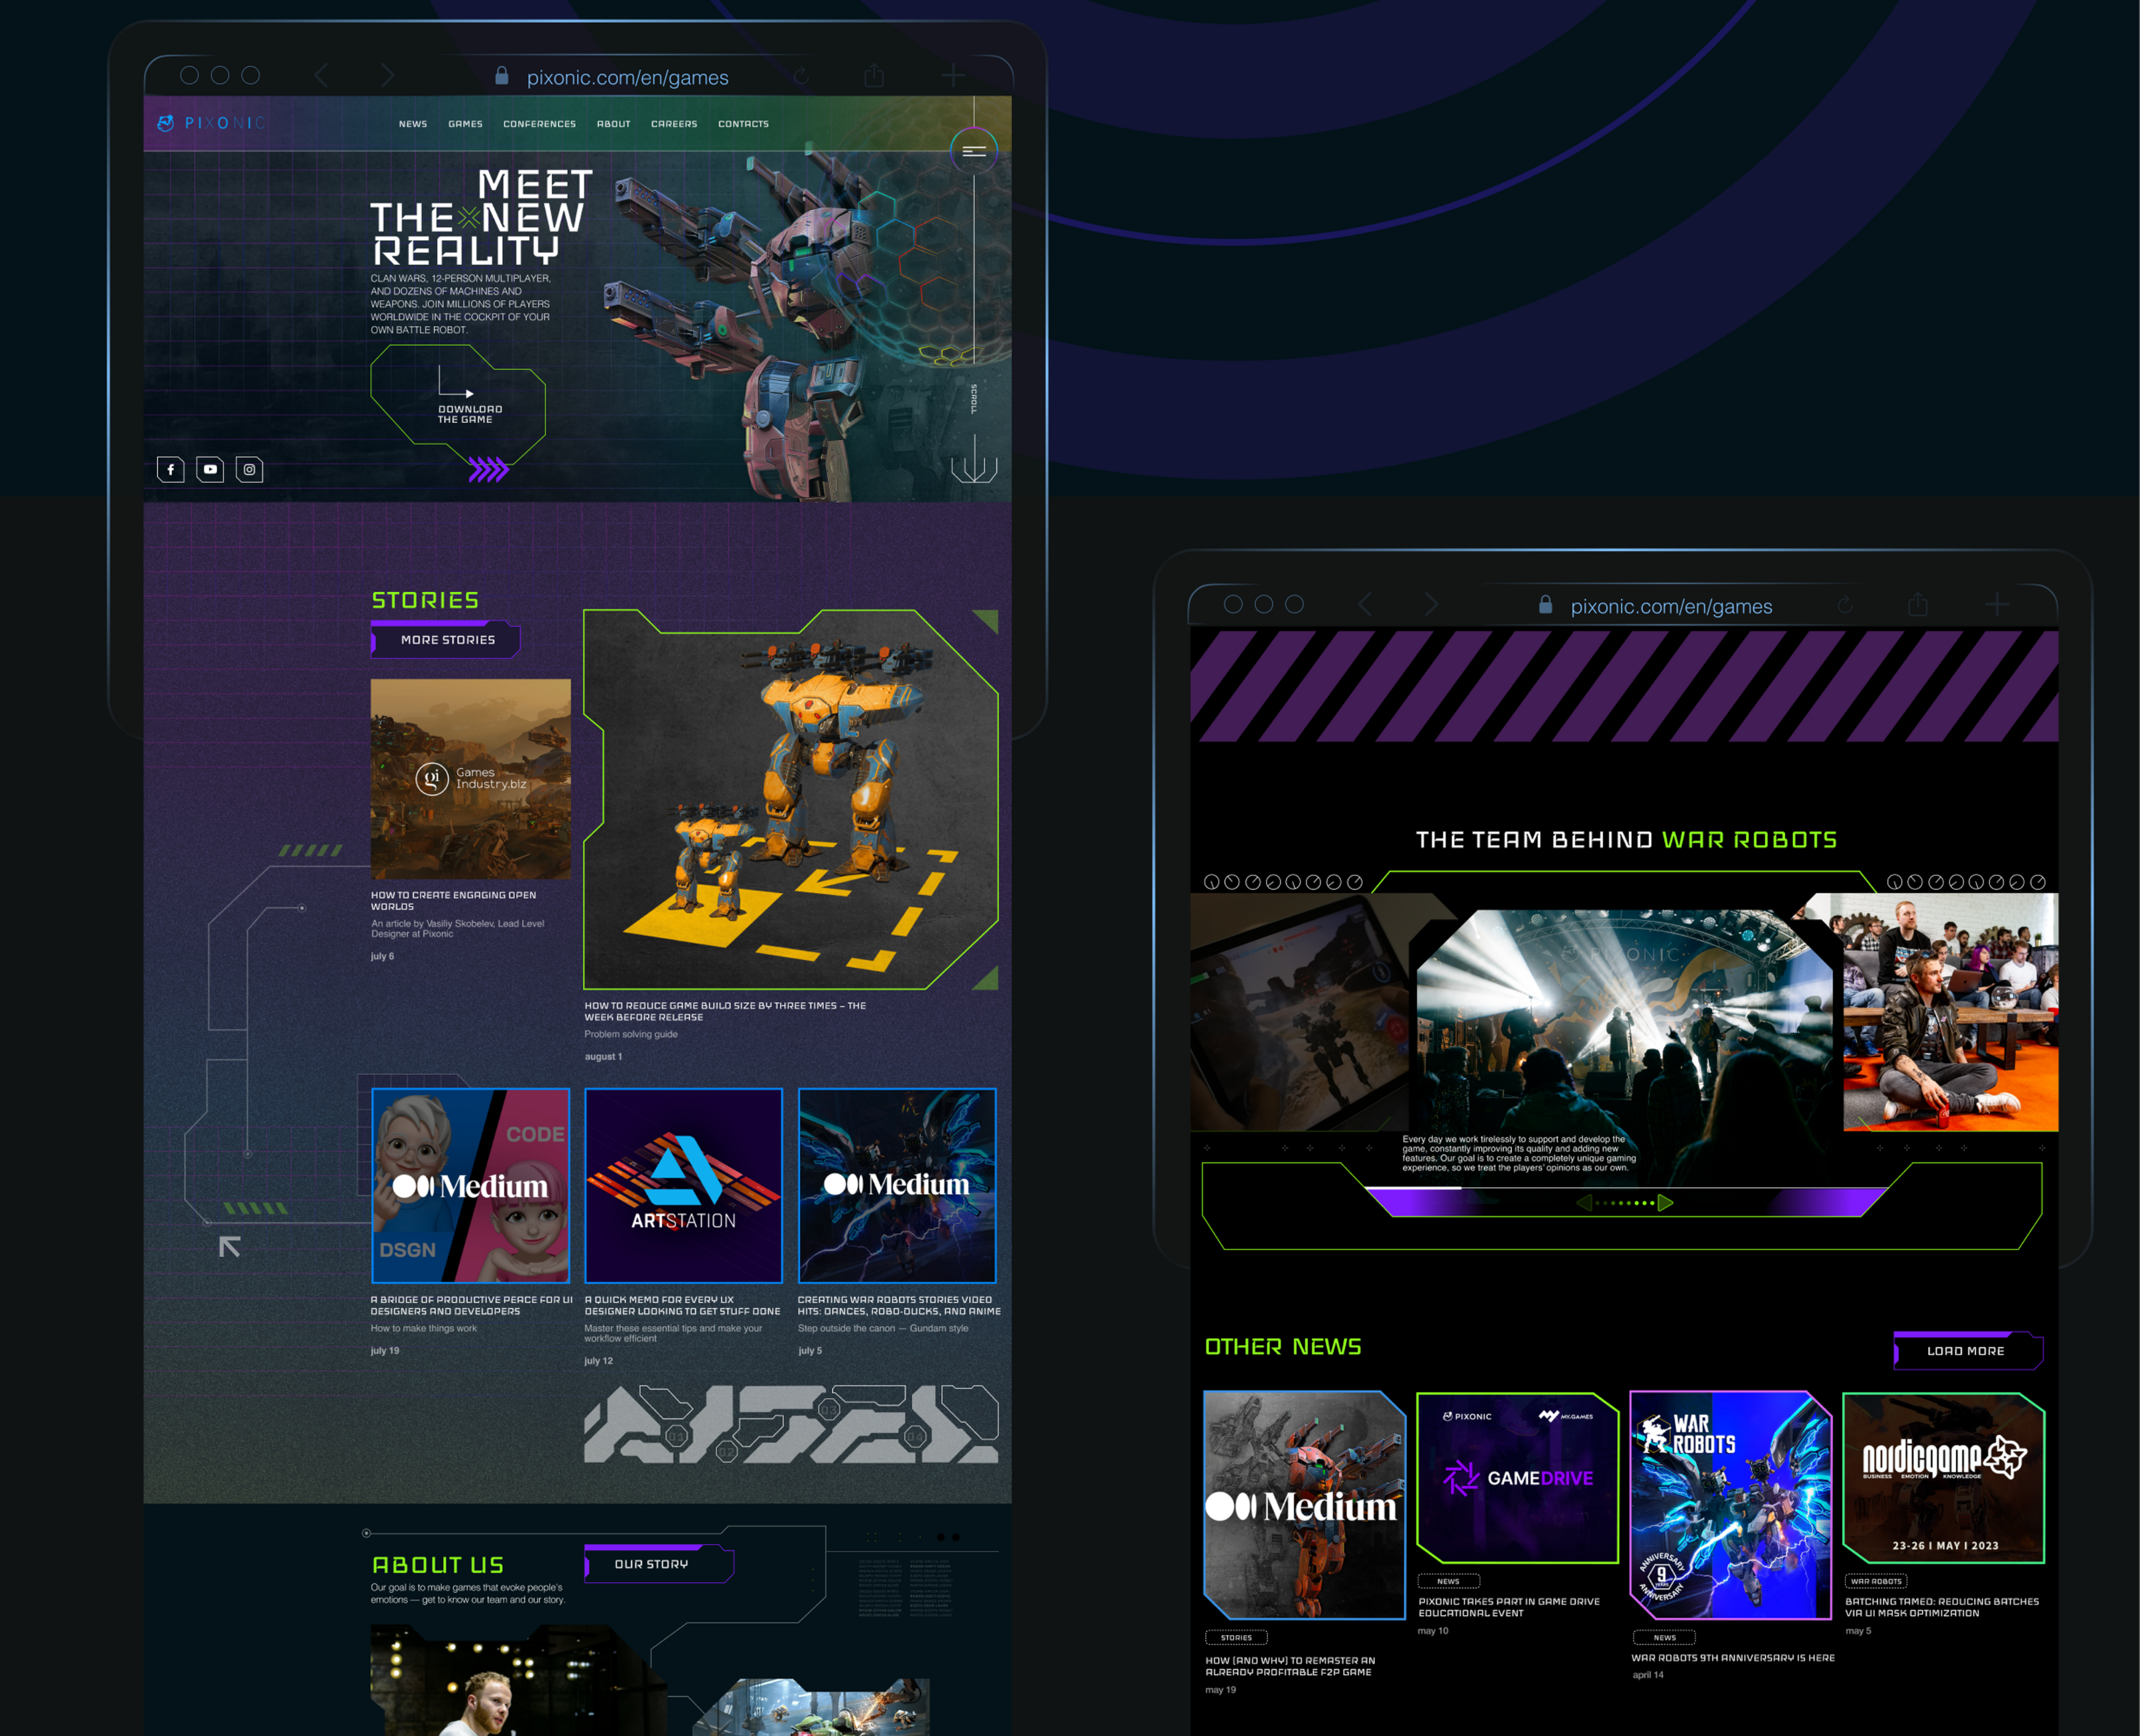Open the YouTube social icon
The height and width of the screenshot is (1736, 2140).
click(x=210, y=469)
